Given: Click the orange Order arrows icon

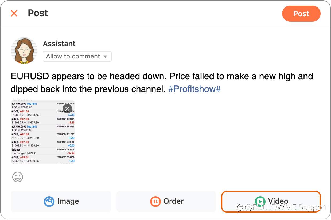Looking at the screenshot, I should (155, 201).
